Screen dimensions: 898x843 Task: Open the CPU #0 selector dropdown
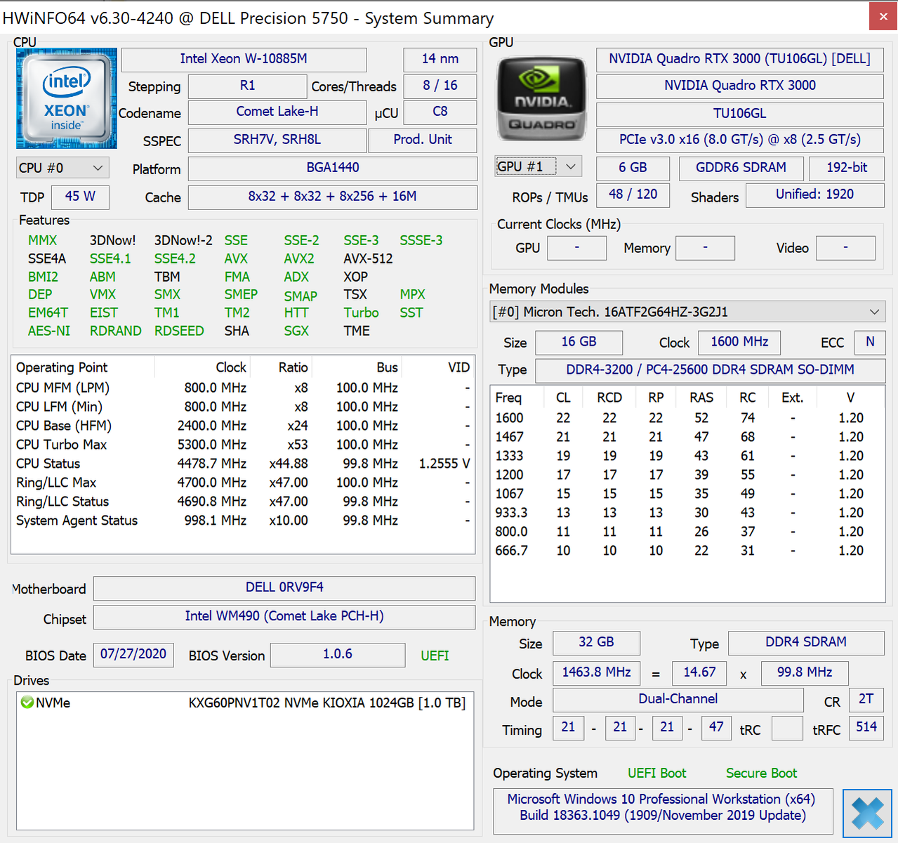(62, 168)
